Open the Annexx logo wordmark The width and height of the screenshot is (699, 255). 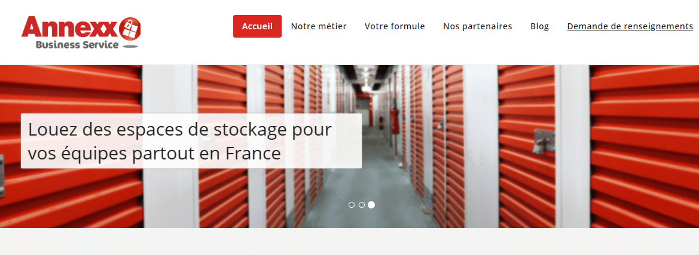pos(70,27)
